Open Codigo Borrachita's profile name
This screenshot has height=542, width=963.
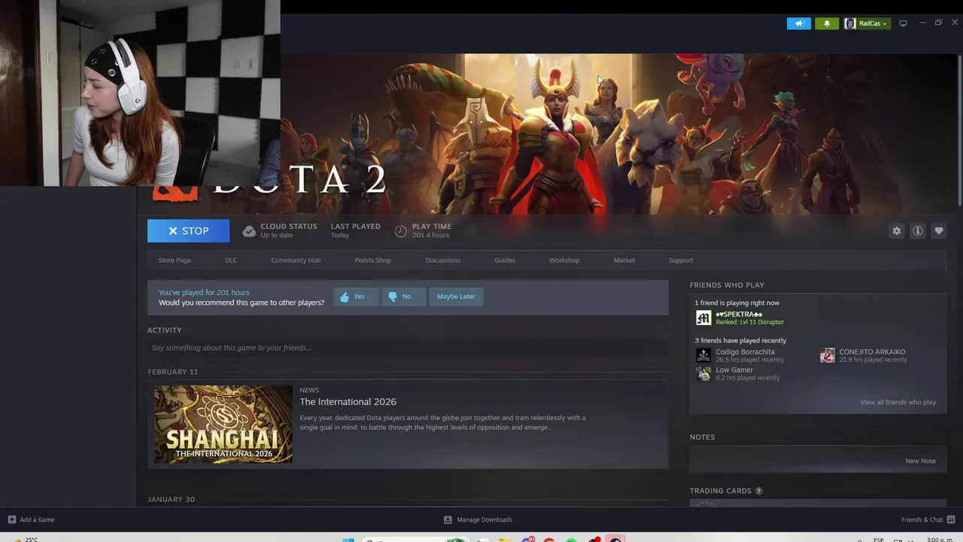point(745,352)
